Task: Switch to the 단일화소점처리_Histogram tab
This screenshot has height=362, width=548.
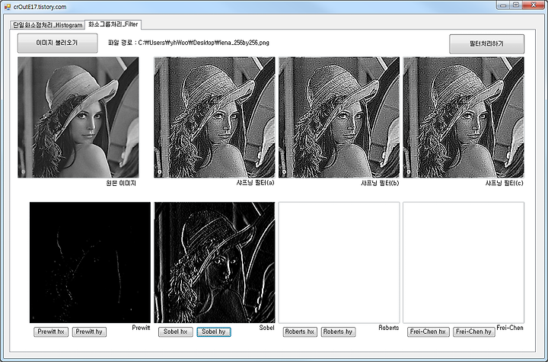Action: [47, 25]
